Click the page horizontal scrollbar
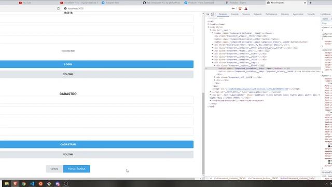The width and height of the screenshot is (332, 187). [98, 179]
